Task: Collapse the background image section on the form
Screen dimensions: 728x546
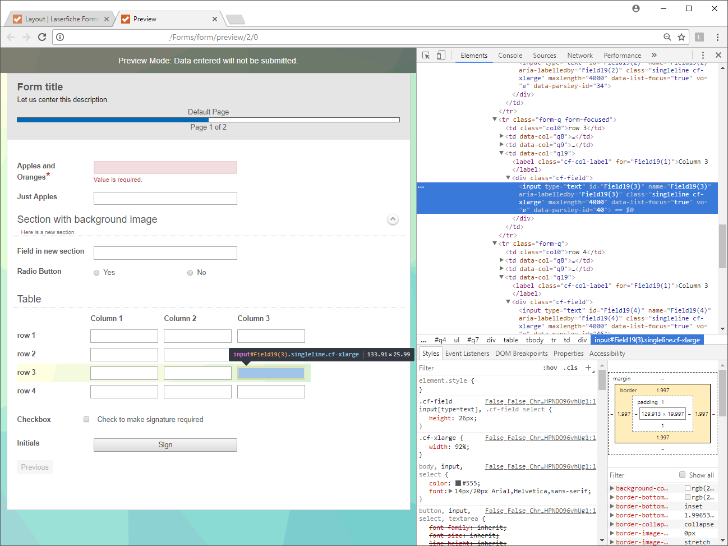Action: coord(393,219)
